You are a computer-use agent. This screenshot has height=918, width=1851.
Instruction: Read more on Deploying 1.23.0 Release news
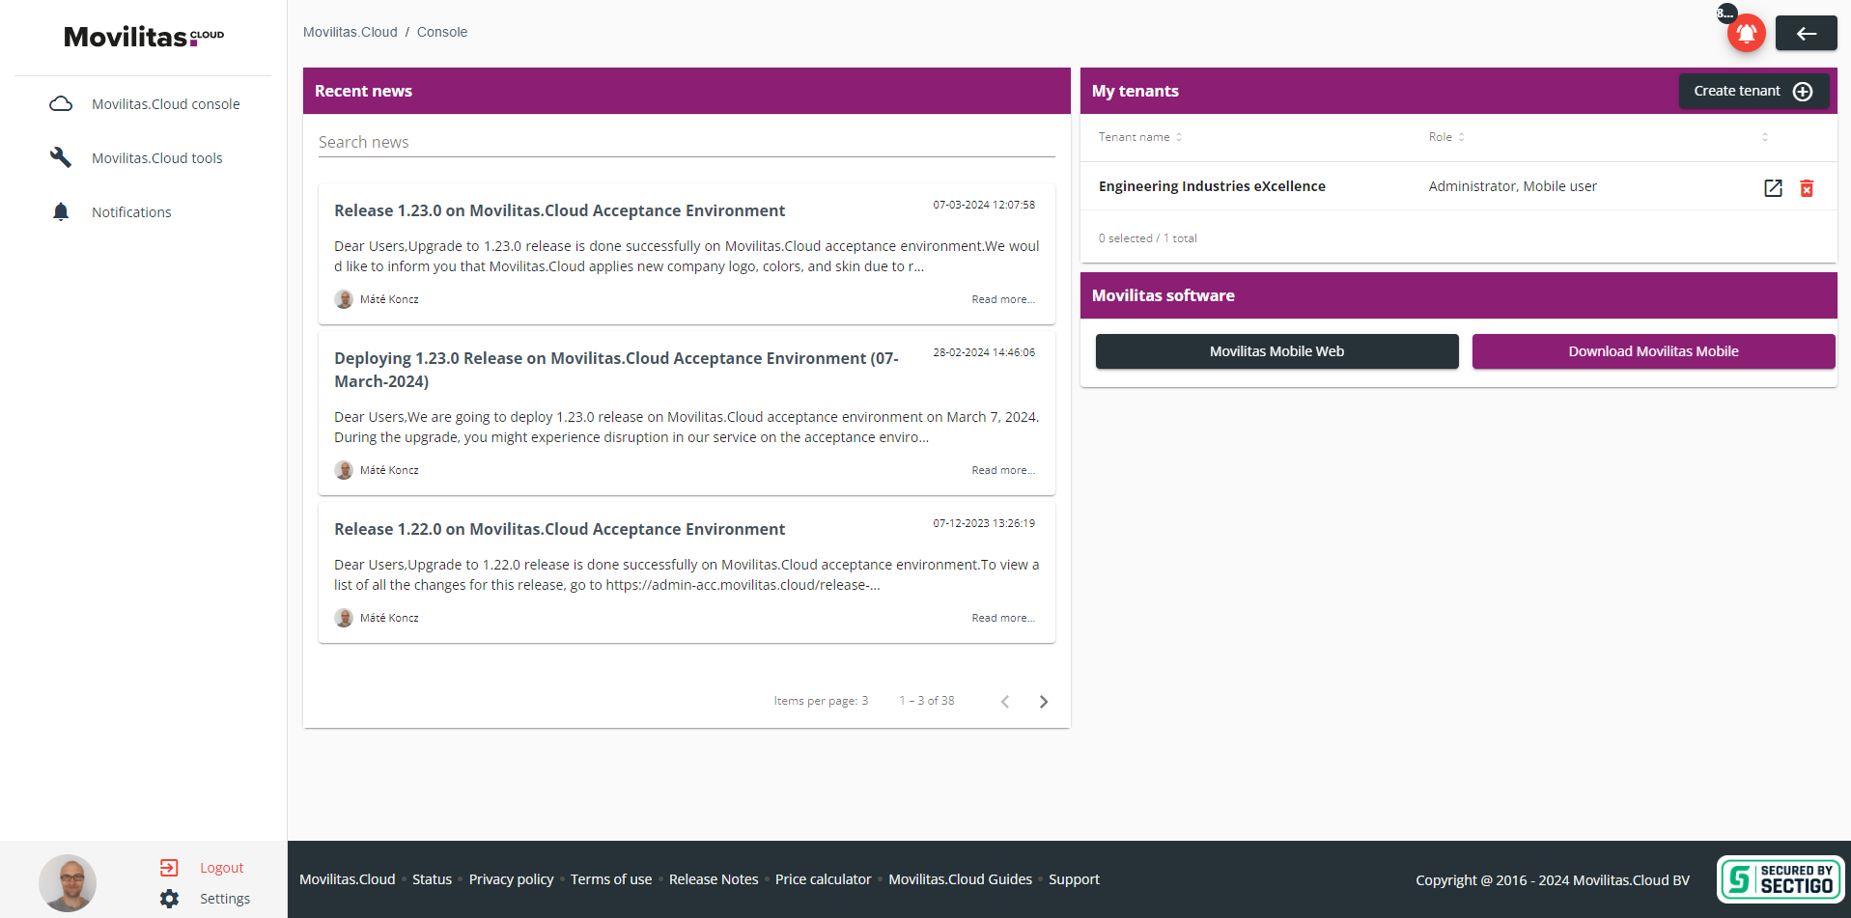(1003, 470)
